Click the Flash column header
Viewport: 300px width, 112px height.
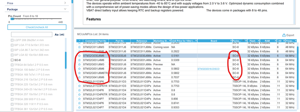pyautogui.click(x=253, y=41)
